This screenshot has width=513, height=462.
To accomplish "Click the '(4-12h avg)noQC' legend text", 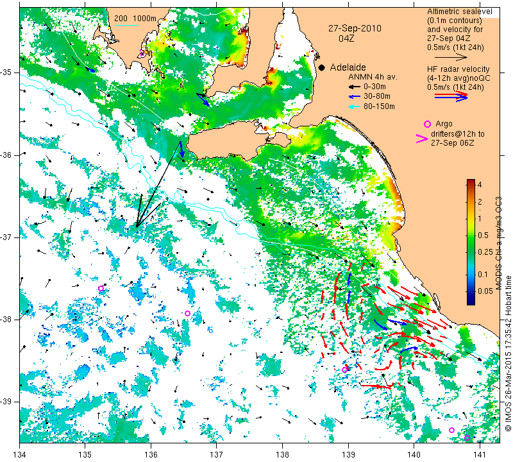I will click(x=458, y=78).
